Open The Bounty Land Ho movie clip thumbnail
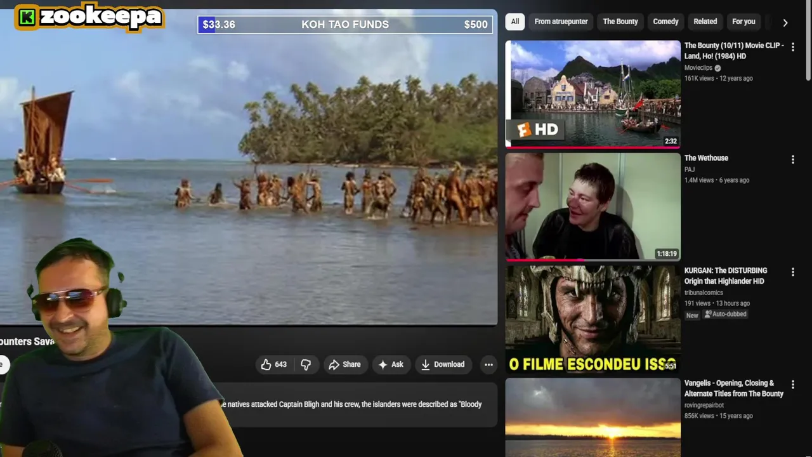The height and width of the screenshot is (457, 812). click(593, 94)
